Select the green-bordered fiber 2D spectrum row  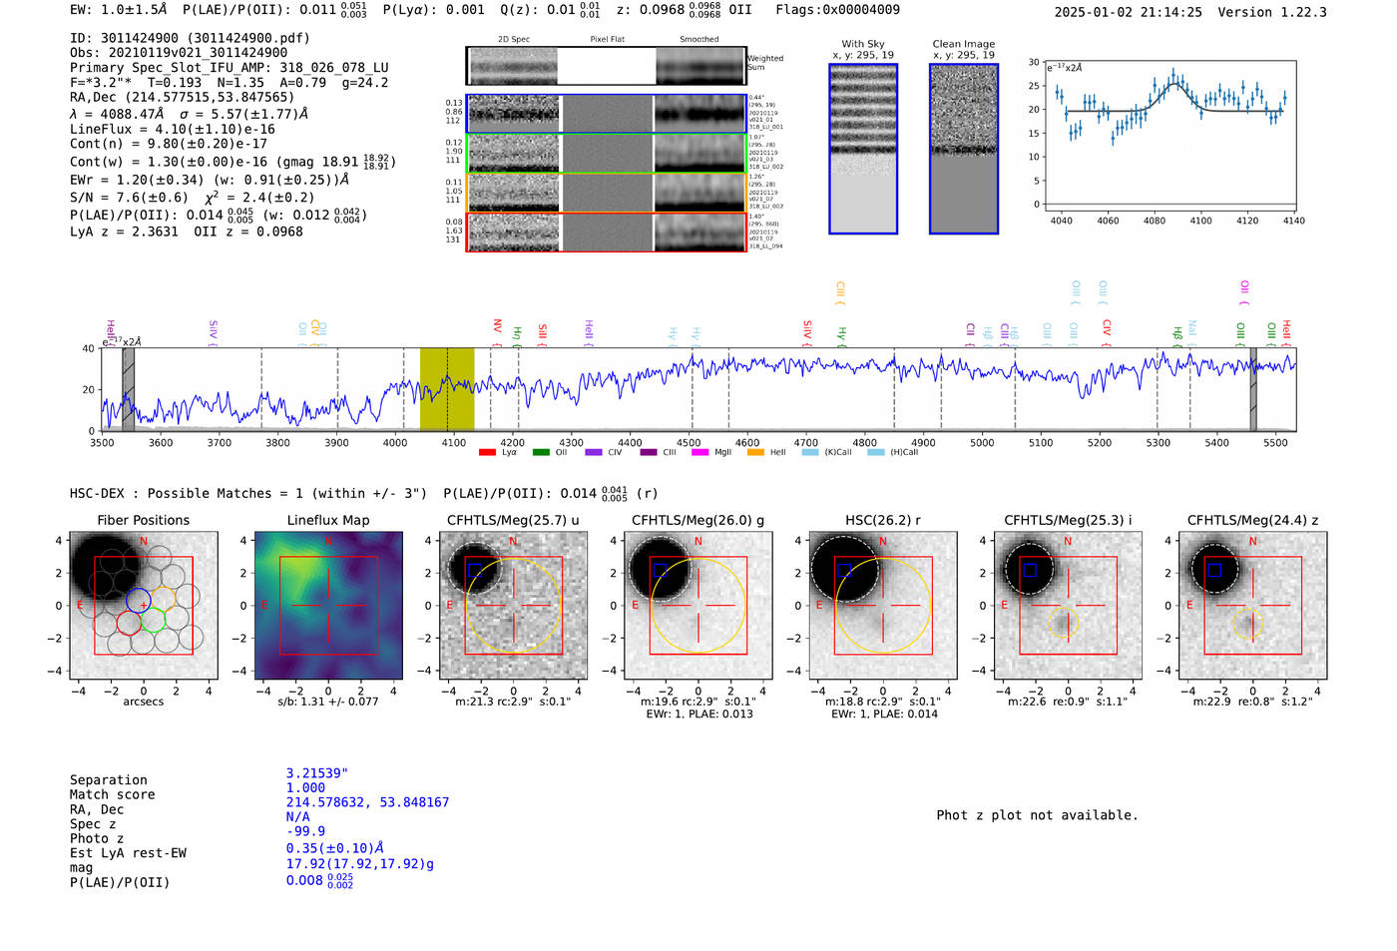point(606,154)
